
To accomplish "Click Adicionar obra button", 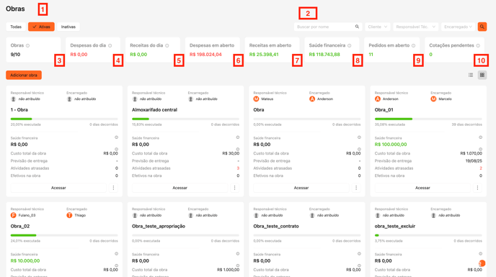I will pyautogui.click(x=24, y=75).
